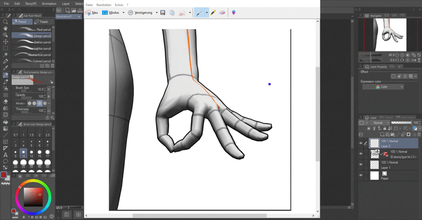The width and height of the screenshot is (422, 220).
Task: Adjust the layer opacity slider
Action: [401, 123]
